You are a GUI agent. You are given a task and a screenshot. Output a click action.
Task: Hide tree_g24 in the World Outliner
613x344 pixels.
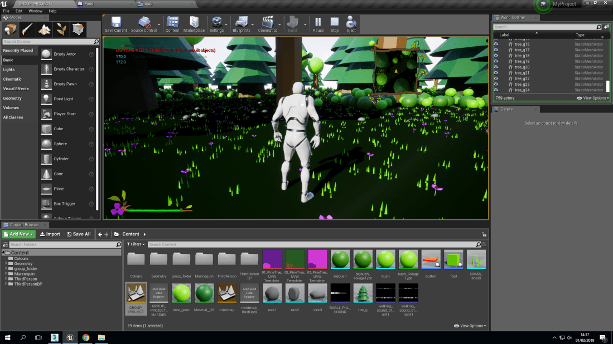coord(496,90)
